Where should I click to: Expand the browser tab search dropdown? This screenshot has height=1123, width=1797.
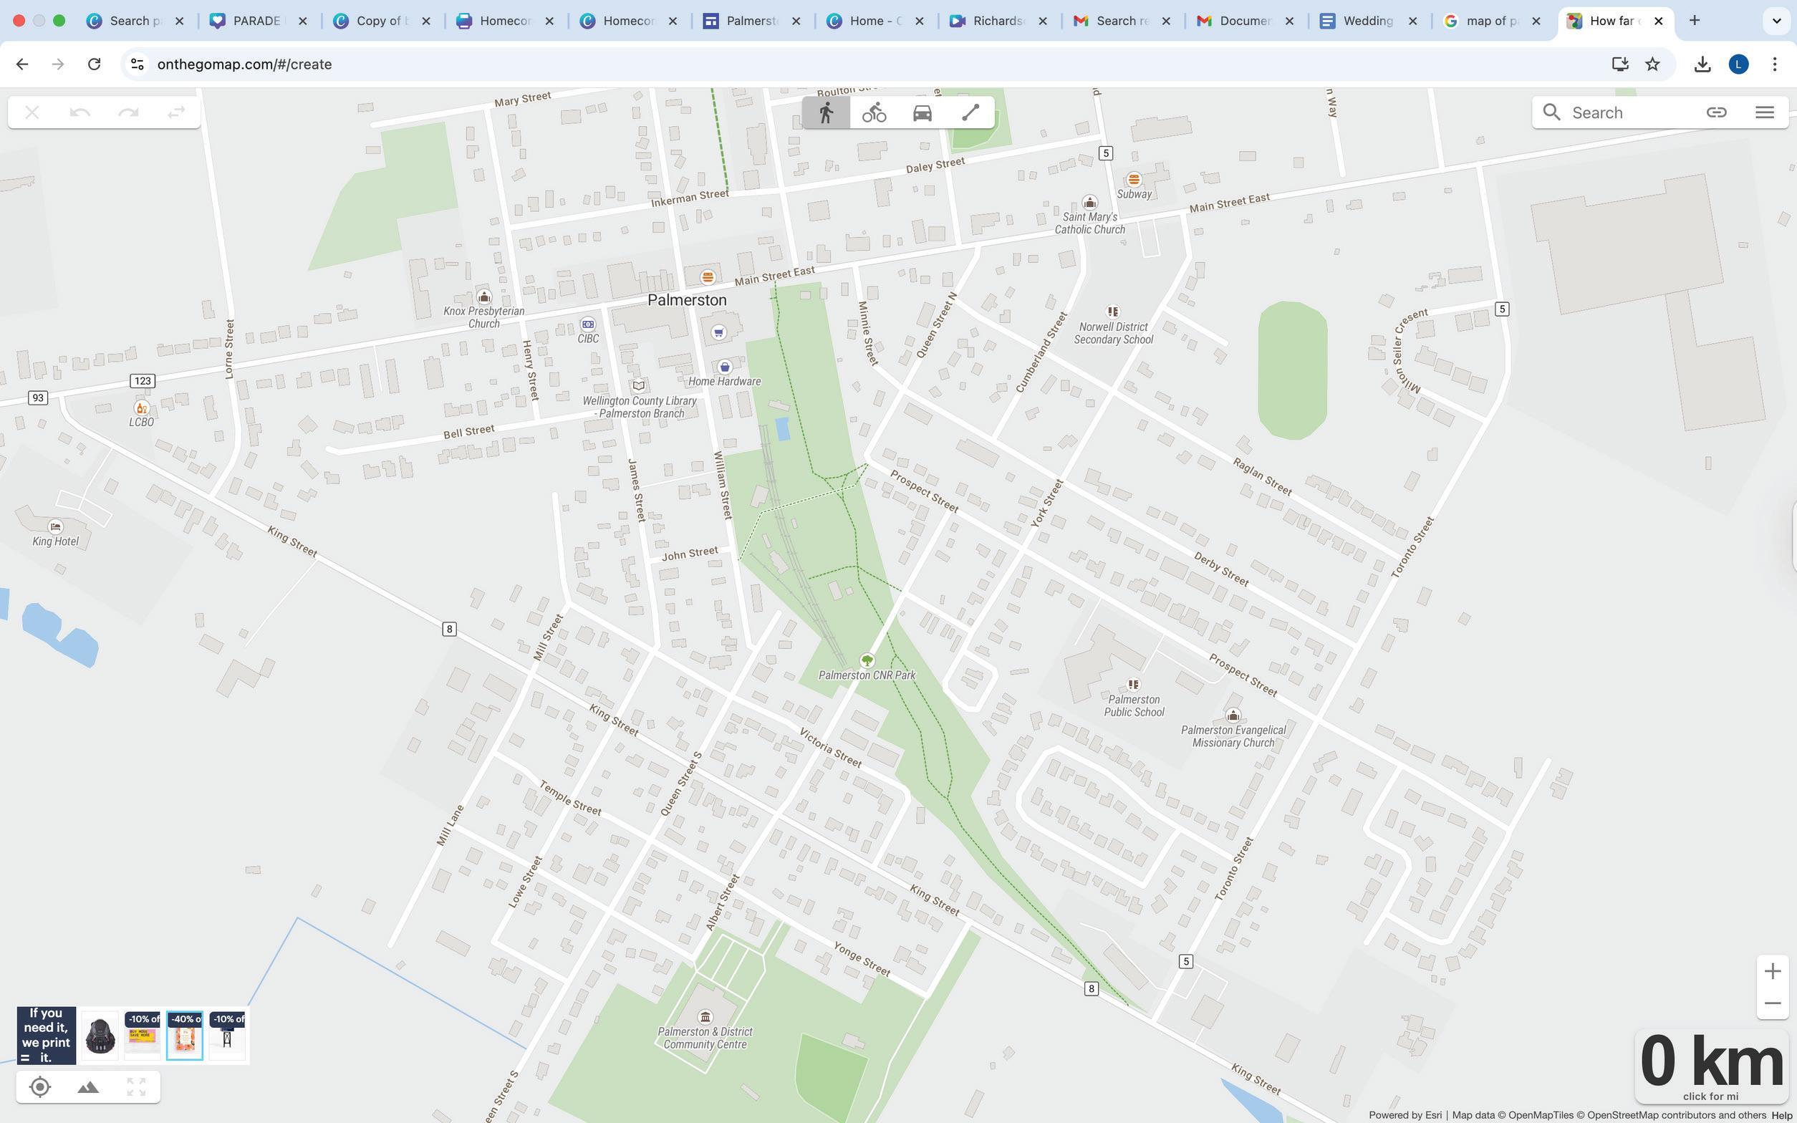(x=1776, y=21)
